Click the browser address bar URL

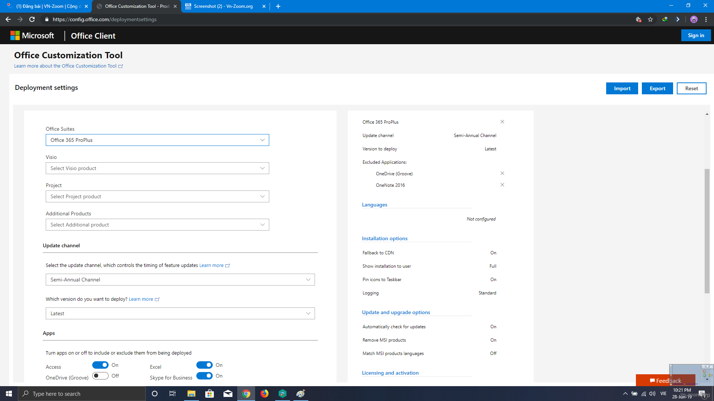click(104, 19)
